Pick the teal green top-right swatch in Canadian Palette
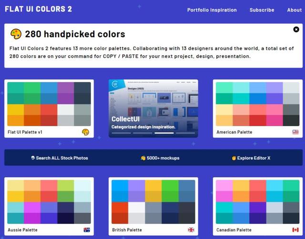 [291, 185]
